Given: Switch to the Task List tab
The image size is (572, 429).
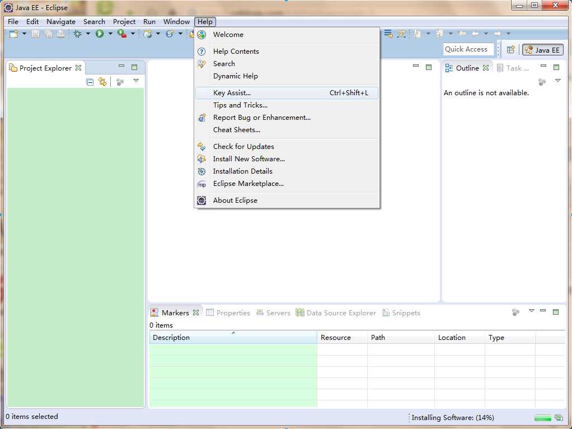Looking at the screenshot, I should pos(513,68).
